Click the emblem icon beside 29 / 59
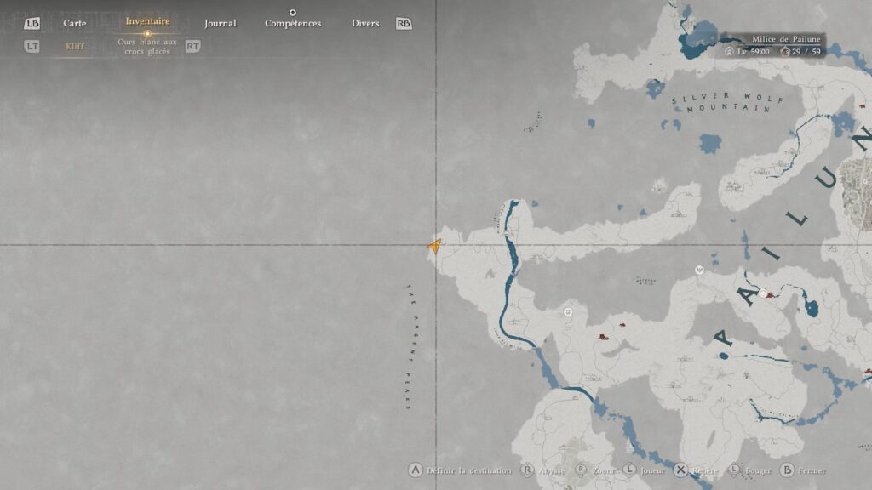872x490 pixels. pos(784,52)
